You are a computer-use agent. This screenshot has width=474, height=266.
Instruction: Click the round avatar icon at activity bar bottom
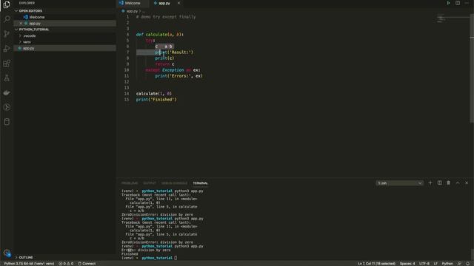[x=7, y=253]
